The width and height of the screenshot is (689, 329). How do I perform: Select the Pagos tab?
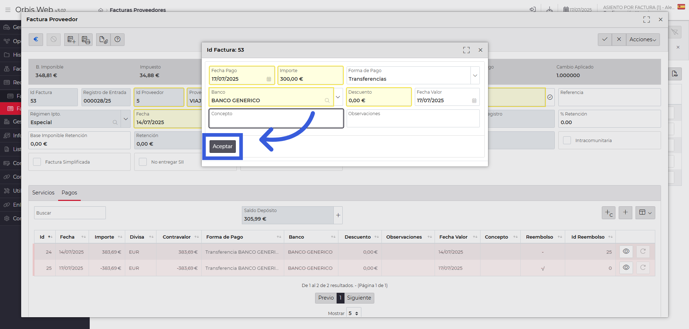69,193
